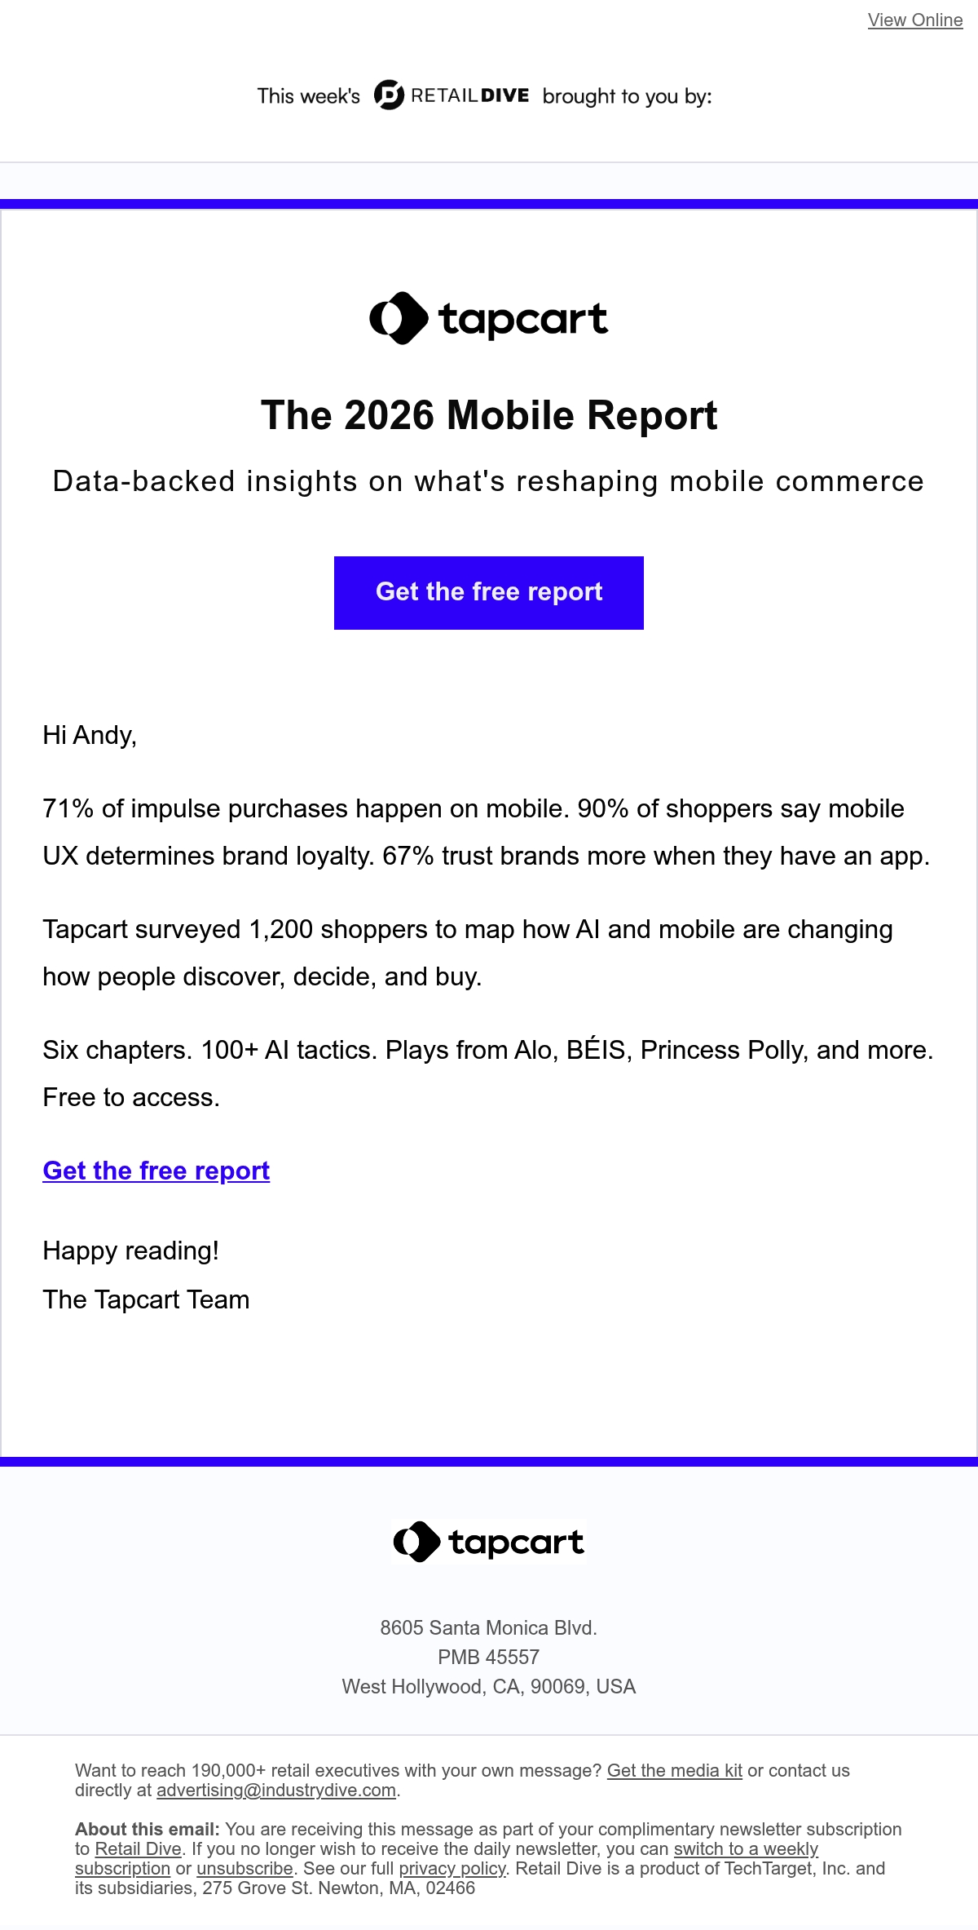The image size is (978, 1930).
Task: Click the footer tapcart wordmark
Action: coord(516,1542)
